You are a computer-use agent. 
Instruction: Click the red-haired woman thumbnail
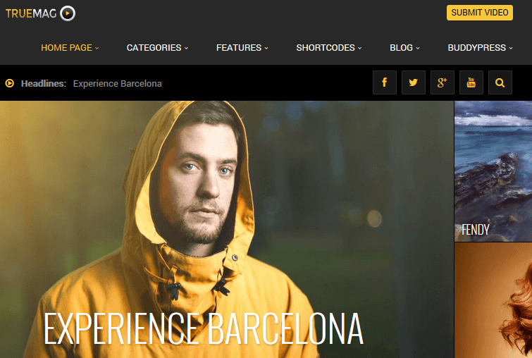493,300
